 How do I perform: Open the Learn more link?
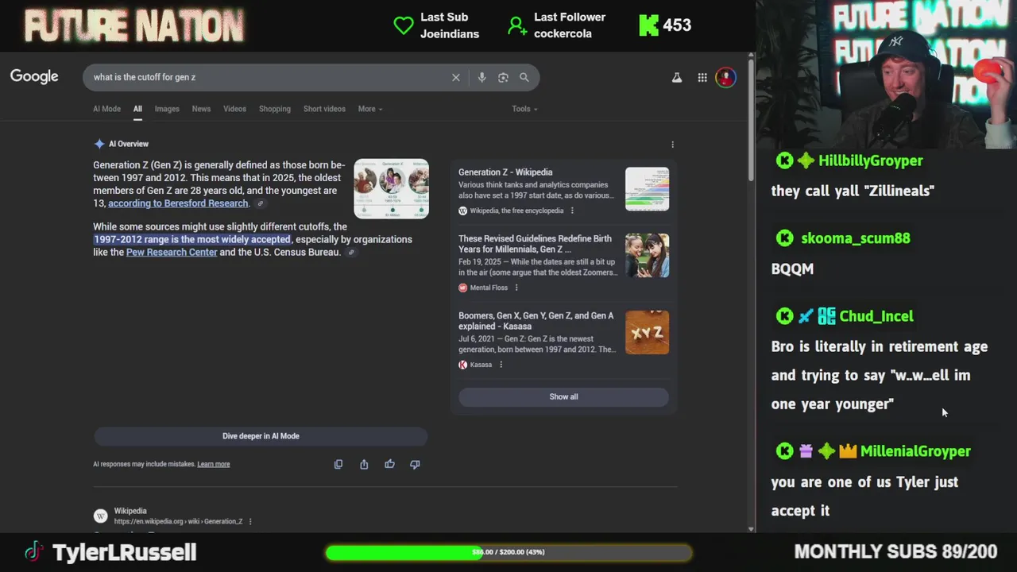click(x=214, y=464)
